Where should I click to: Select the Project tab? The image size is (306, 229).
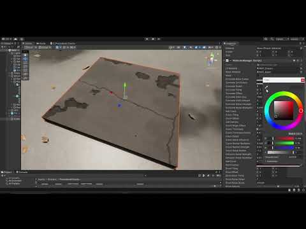pyautogui.click(x=6, y=172)
